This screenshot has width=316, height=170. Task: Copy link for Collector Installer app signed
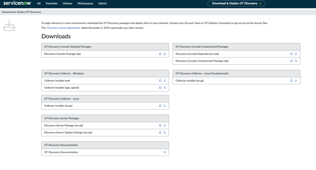click(160, 87)
